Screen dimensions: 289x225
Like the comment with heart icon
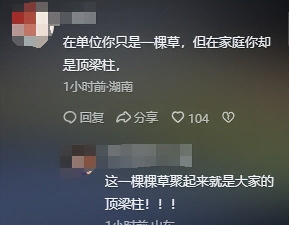[178, 117]
